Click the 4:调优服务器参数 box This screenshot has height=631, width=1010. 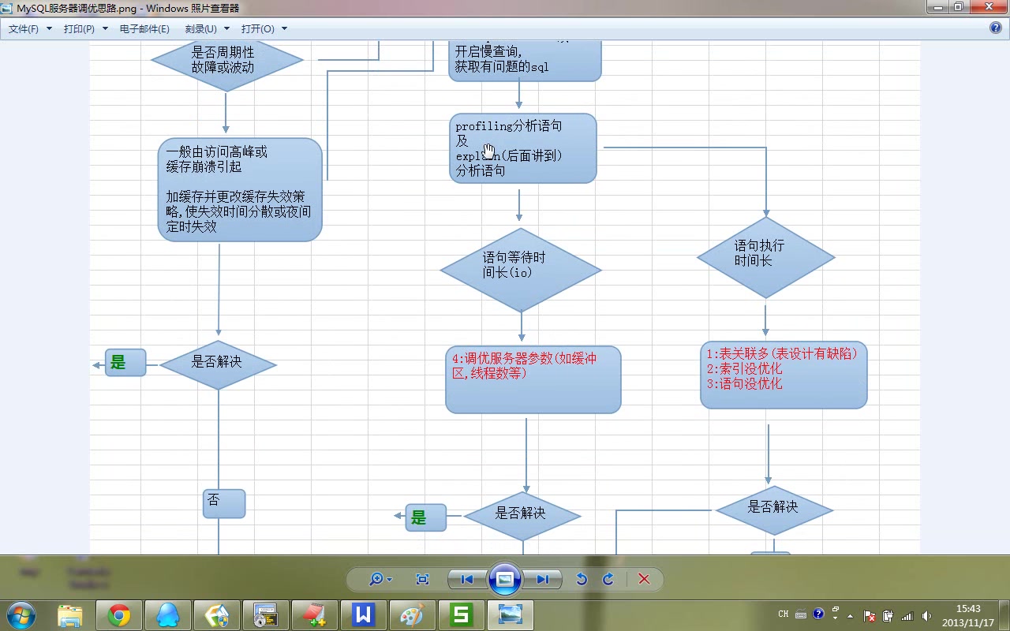pyautogui.click(x=533, y=379)
